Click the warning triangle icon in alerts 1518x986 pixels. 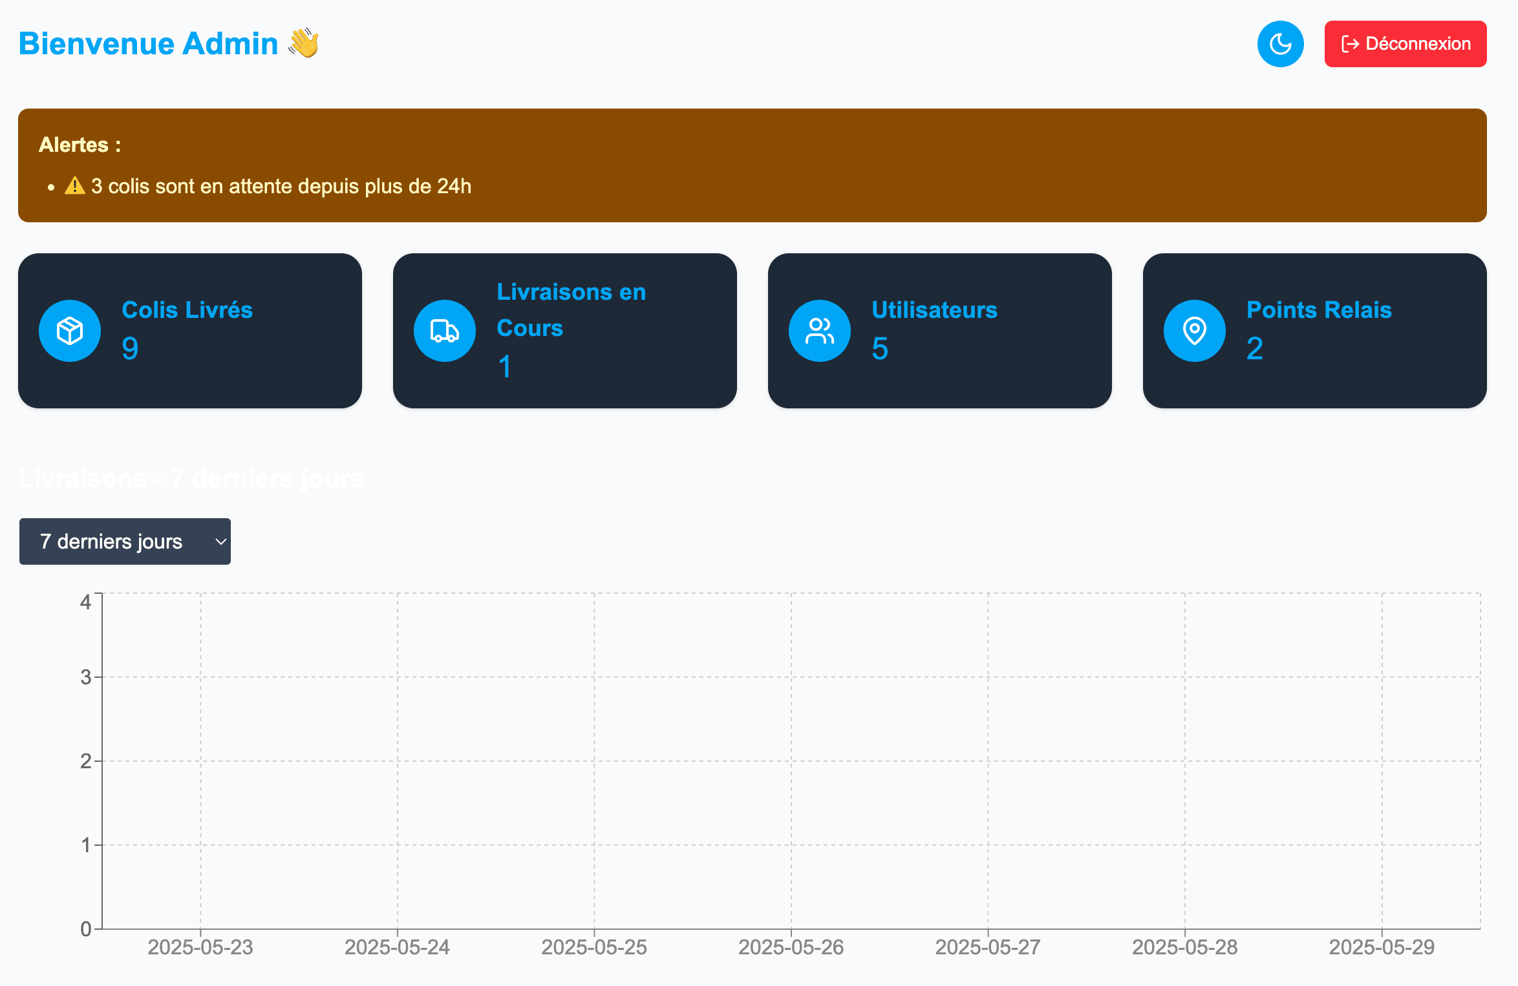[75, 186]
